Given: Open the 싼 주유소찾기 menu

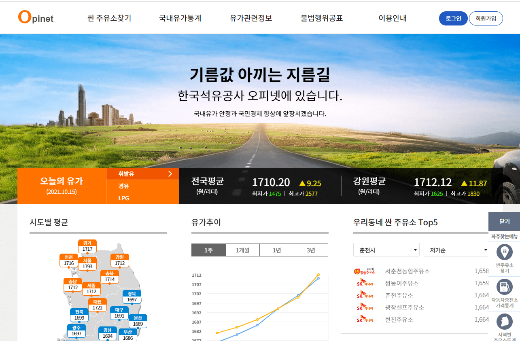Looking at the screenshot, I should 109,18.
